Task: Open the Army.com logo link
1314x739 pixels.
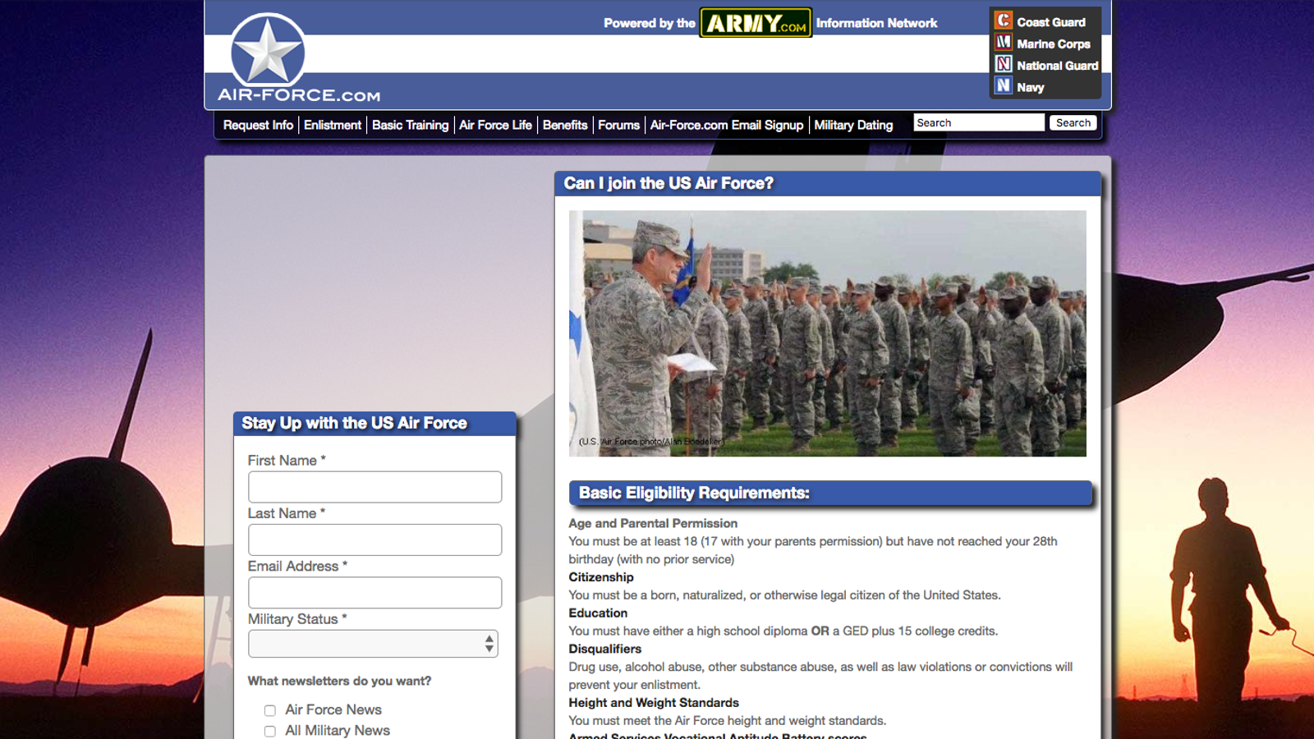Action: [x=756, y=23]
